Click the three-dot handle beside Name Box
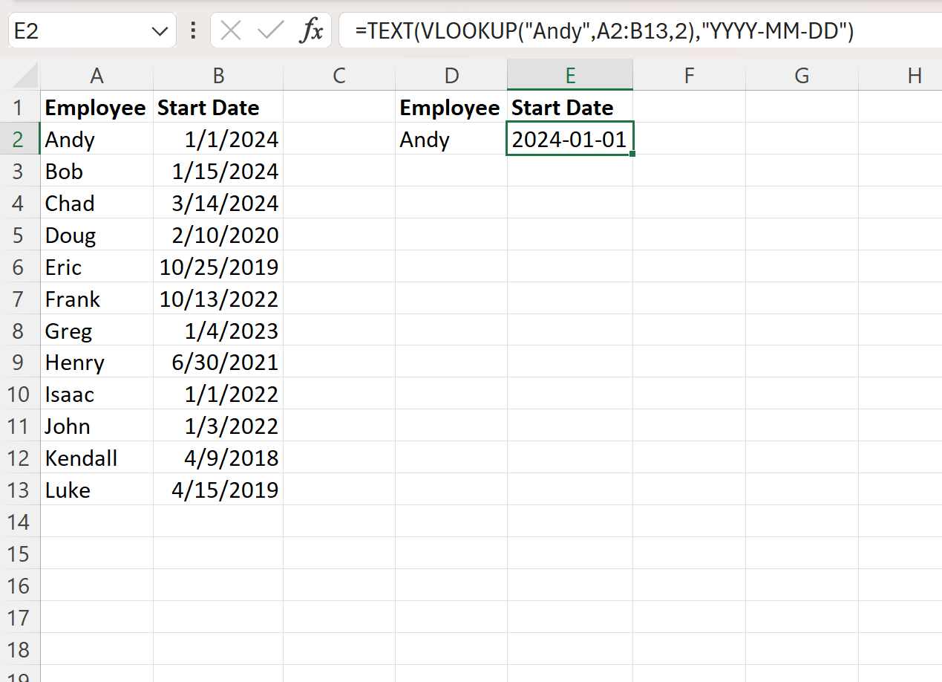Viewport: 942px width, 682px height. click(193, 30)
